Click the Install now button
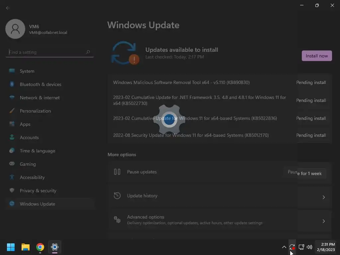This screenshot has width=340, height=255. pyautogui.click(x=316, y=56)
